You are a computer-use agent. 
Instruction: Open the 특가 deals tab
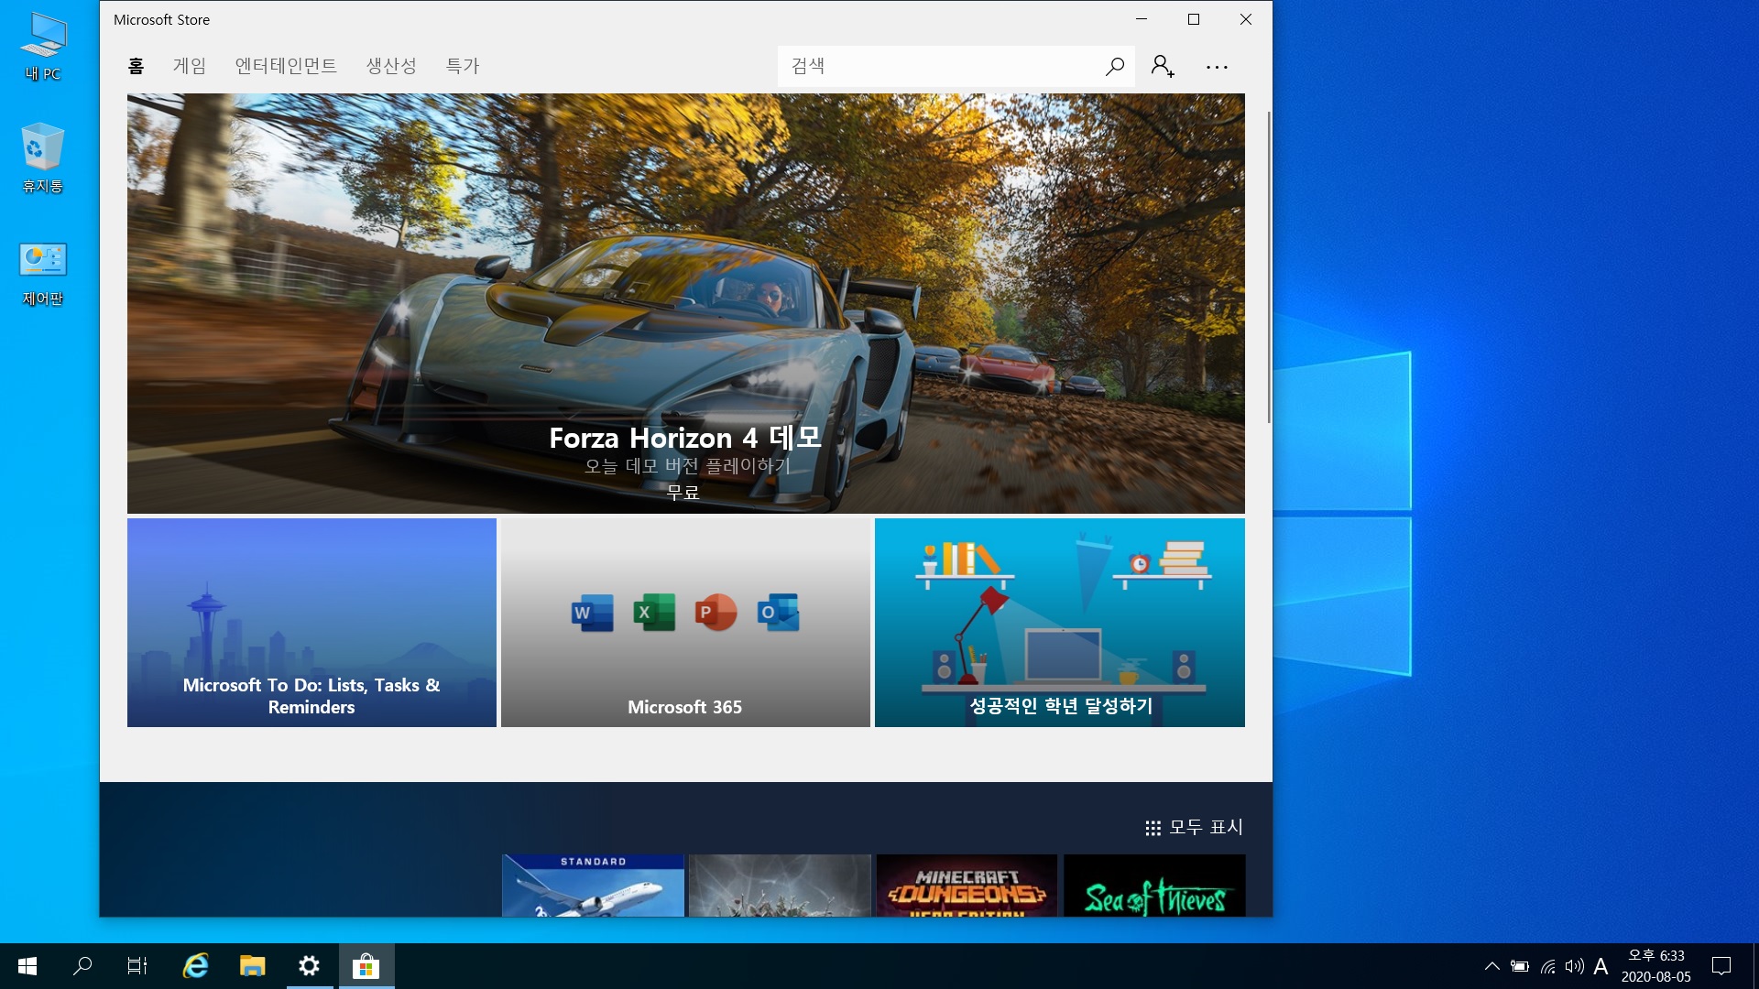point(463,66)
